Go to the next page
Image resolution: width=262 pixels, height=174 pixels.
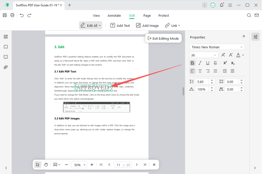137,165
